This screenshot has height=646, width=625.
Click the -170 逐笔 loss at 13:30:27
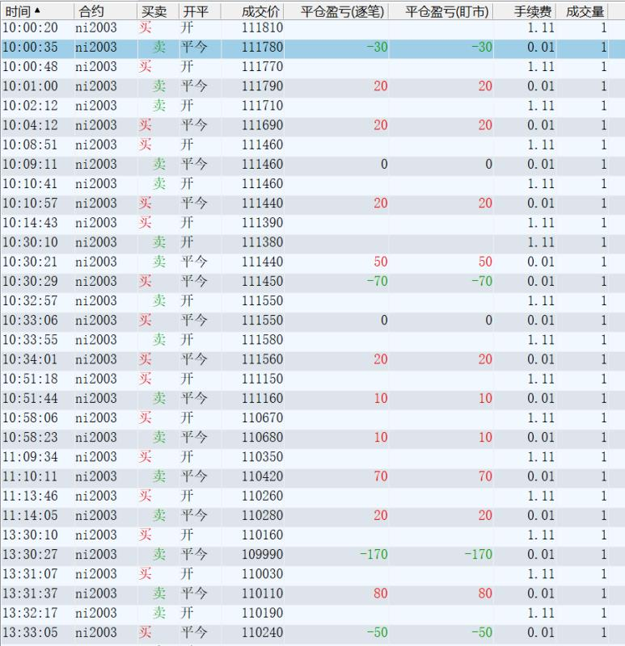(374, 554)
